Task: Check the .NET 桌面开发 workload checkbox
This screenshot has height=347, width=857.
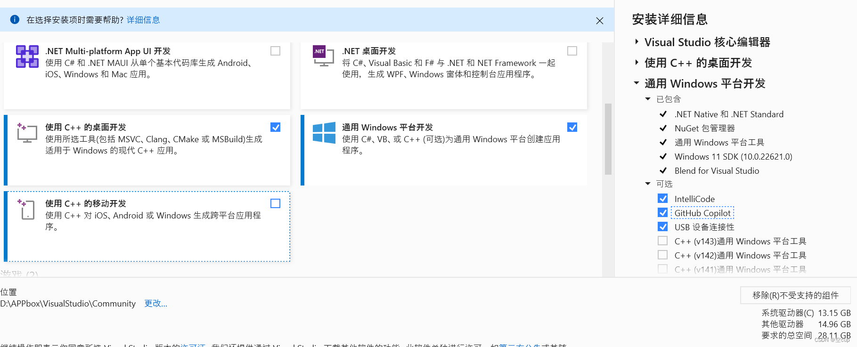Action: pos(572,51)
